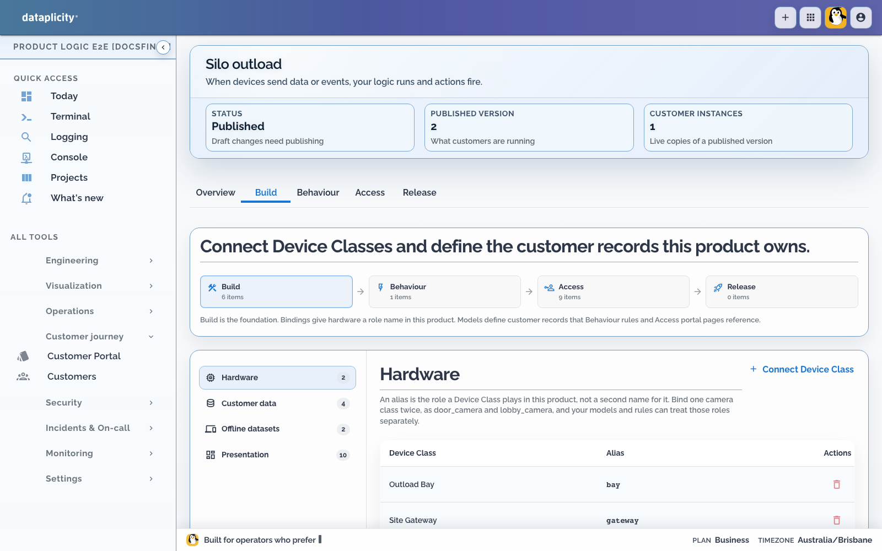Open the Access tab
882x551 pixels.
point(370,193)
